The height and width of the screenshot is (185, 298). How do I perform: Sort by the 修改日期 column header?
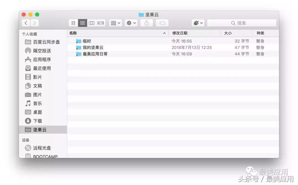point(194,33)
